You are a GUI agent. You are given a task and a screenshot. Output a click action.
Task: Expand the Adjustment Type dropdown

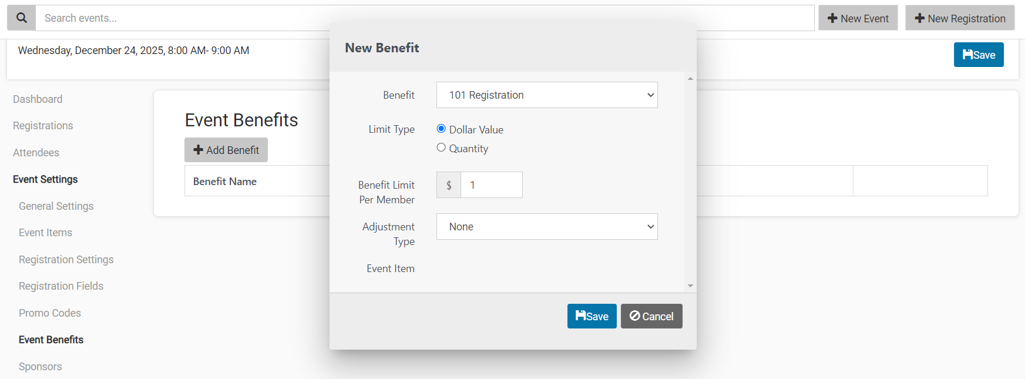pos(547,226)
